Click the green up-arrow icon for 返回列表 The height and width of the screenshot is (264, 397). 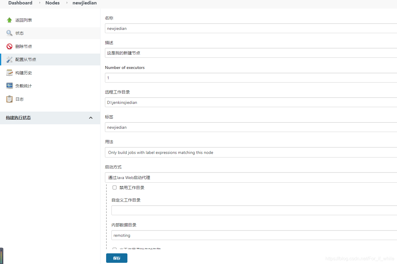coord(9,20)
